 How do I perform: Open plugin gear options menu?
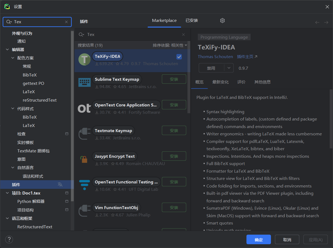(222, 21)
